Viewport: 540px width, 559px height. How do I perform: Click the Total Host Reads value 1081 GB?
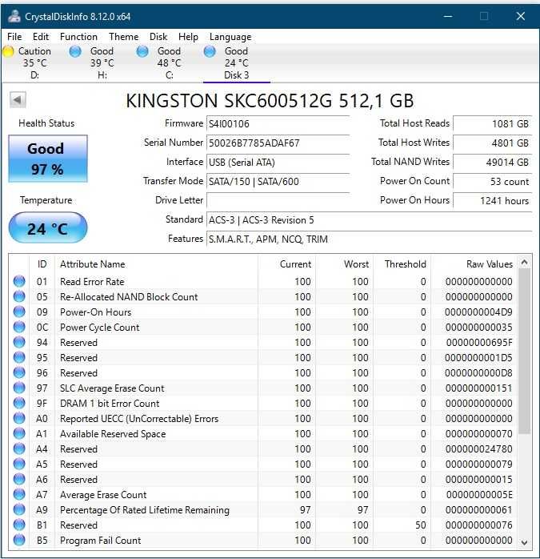492,123
